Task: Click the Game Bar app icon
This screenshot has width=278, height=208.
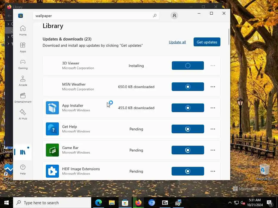Action: click(x=52, y=150)
